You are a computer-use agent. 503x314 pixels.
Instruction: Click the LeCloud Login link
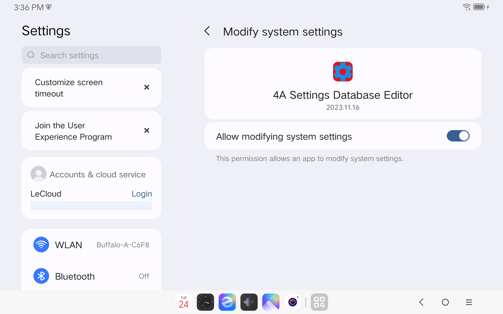click(x=142, y=194)
